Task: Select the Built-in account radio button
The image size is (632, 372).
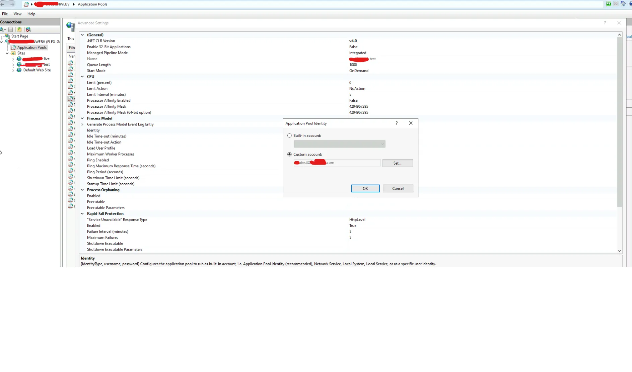Action: point(289,135)
